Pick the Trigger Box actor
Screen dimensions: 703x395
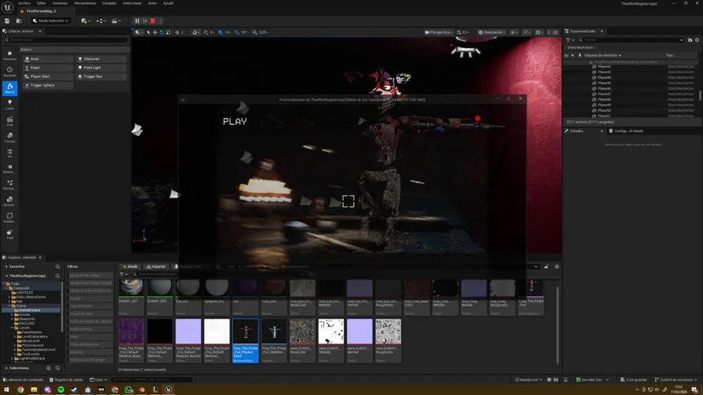click(93, 77)
